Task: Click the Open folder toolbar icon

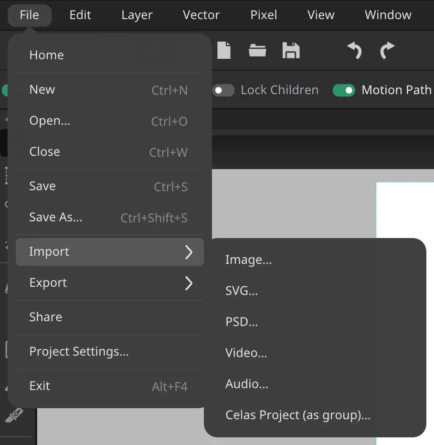Action: coord(257,51)
